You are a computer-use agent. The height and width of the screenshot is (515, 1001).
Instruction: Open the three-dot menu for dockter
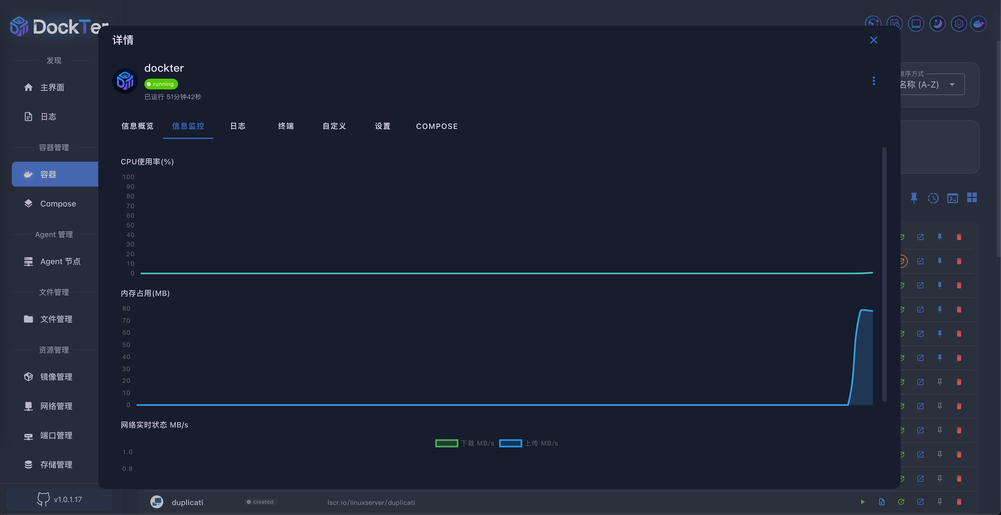873,81
